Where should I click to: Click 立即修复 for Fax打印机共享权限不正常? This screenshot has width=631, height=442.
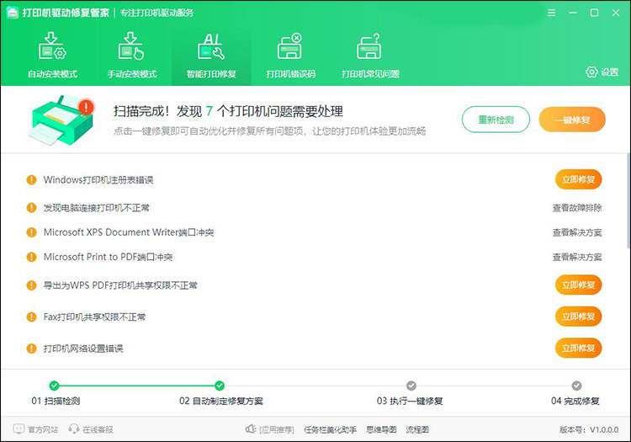(x=578, y=317)
